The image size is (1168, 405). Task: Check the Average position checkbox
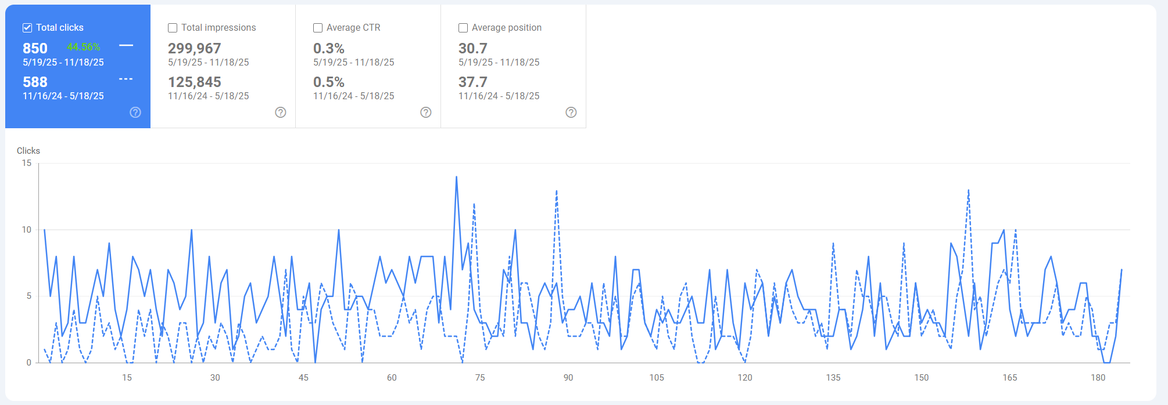click(463, 28)
